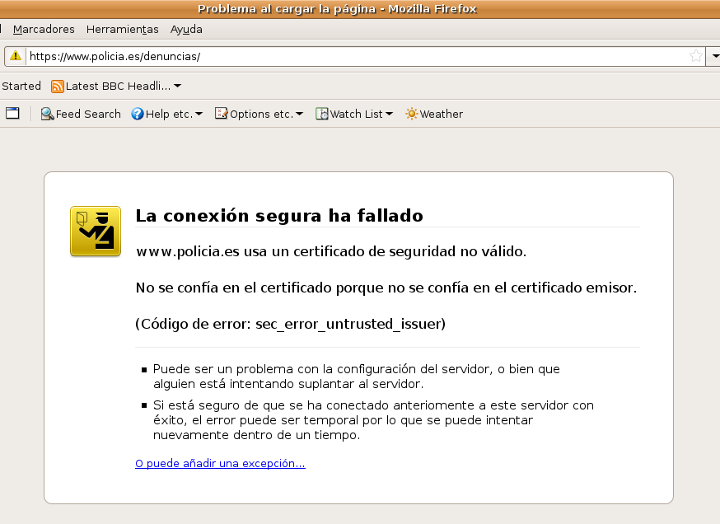Viewport: 720px width, 524px height.
Task: Click the Weather sun icon
Action: pyautogui.click(x=411, y=114)
